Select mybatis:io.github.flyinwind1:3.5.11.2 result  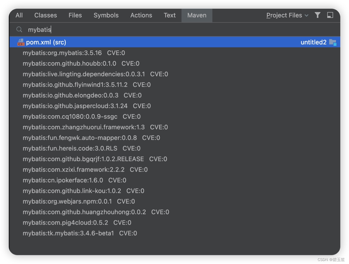175,85
